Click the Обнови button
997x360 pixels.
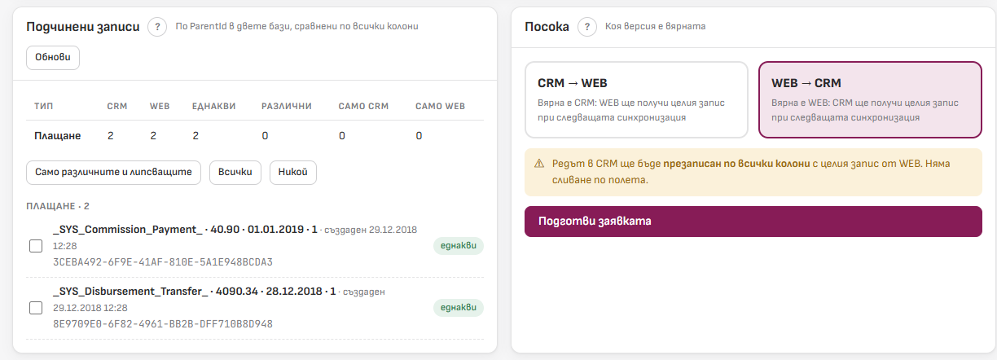point(53,59)
